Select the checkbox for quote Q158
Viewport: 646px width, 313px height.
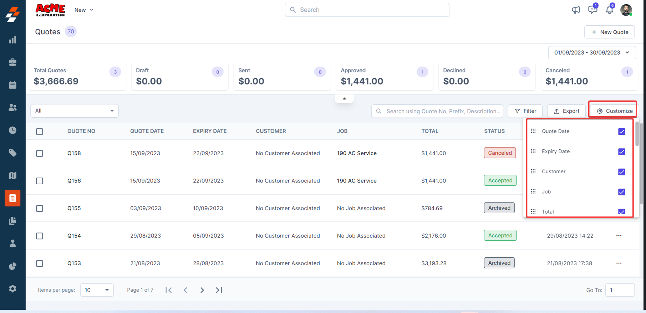click(40, 153)
